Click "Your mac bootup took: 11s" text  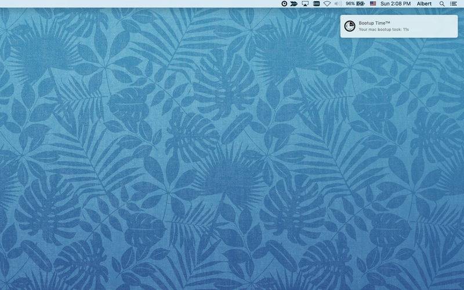(383, 30)
